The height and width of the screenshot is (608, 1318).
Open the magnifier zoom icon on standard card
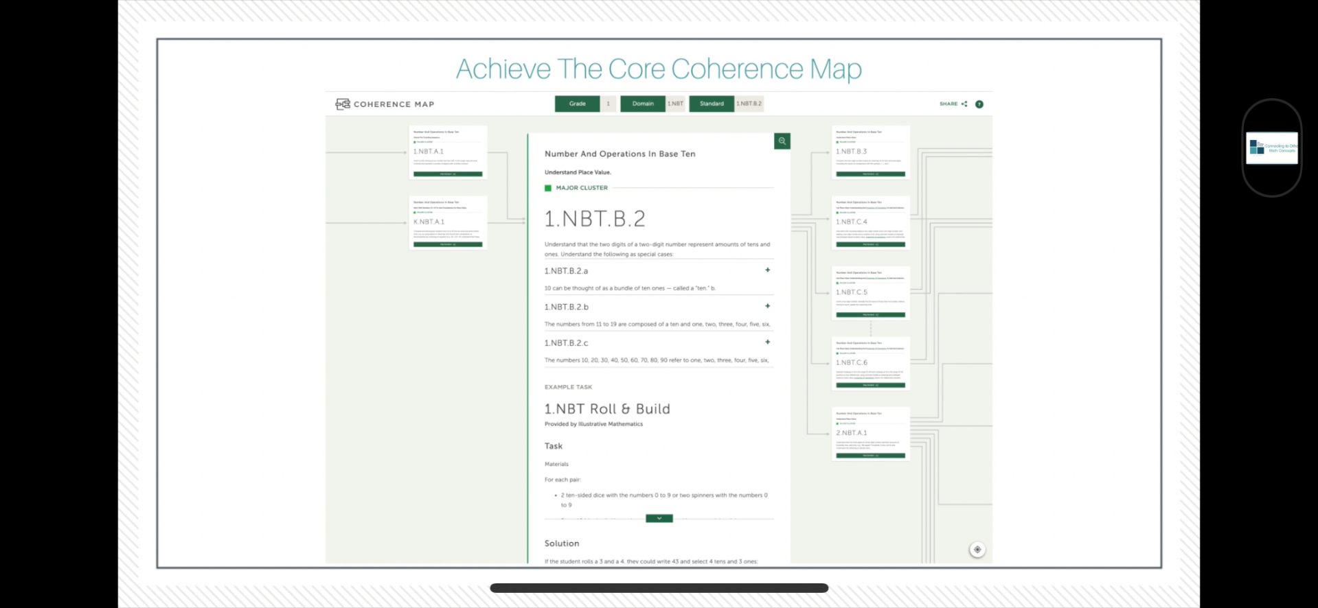(782, 141)
